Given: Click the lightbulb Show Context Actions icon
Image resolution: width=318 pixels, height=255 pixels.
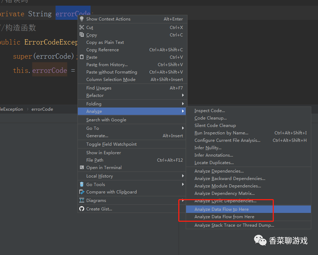Looking at the screenshot, I should click(82, 19).
